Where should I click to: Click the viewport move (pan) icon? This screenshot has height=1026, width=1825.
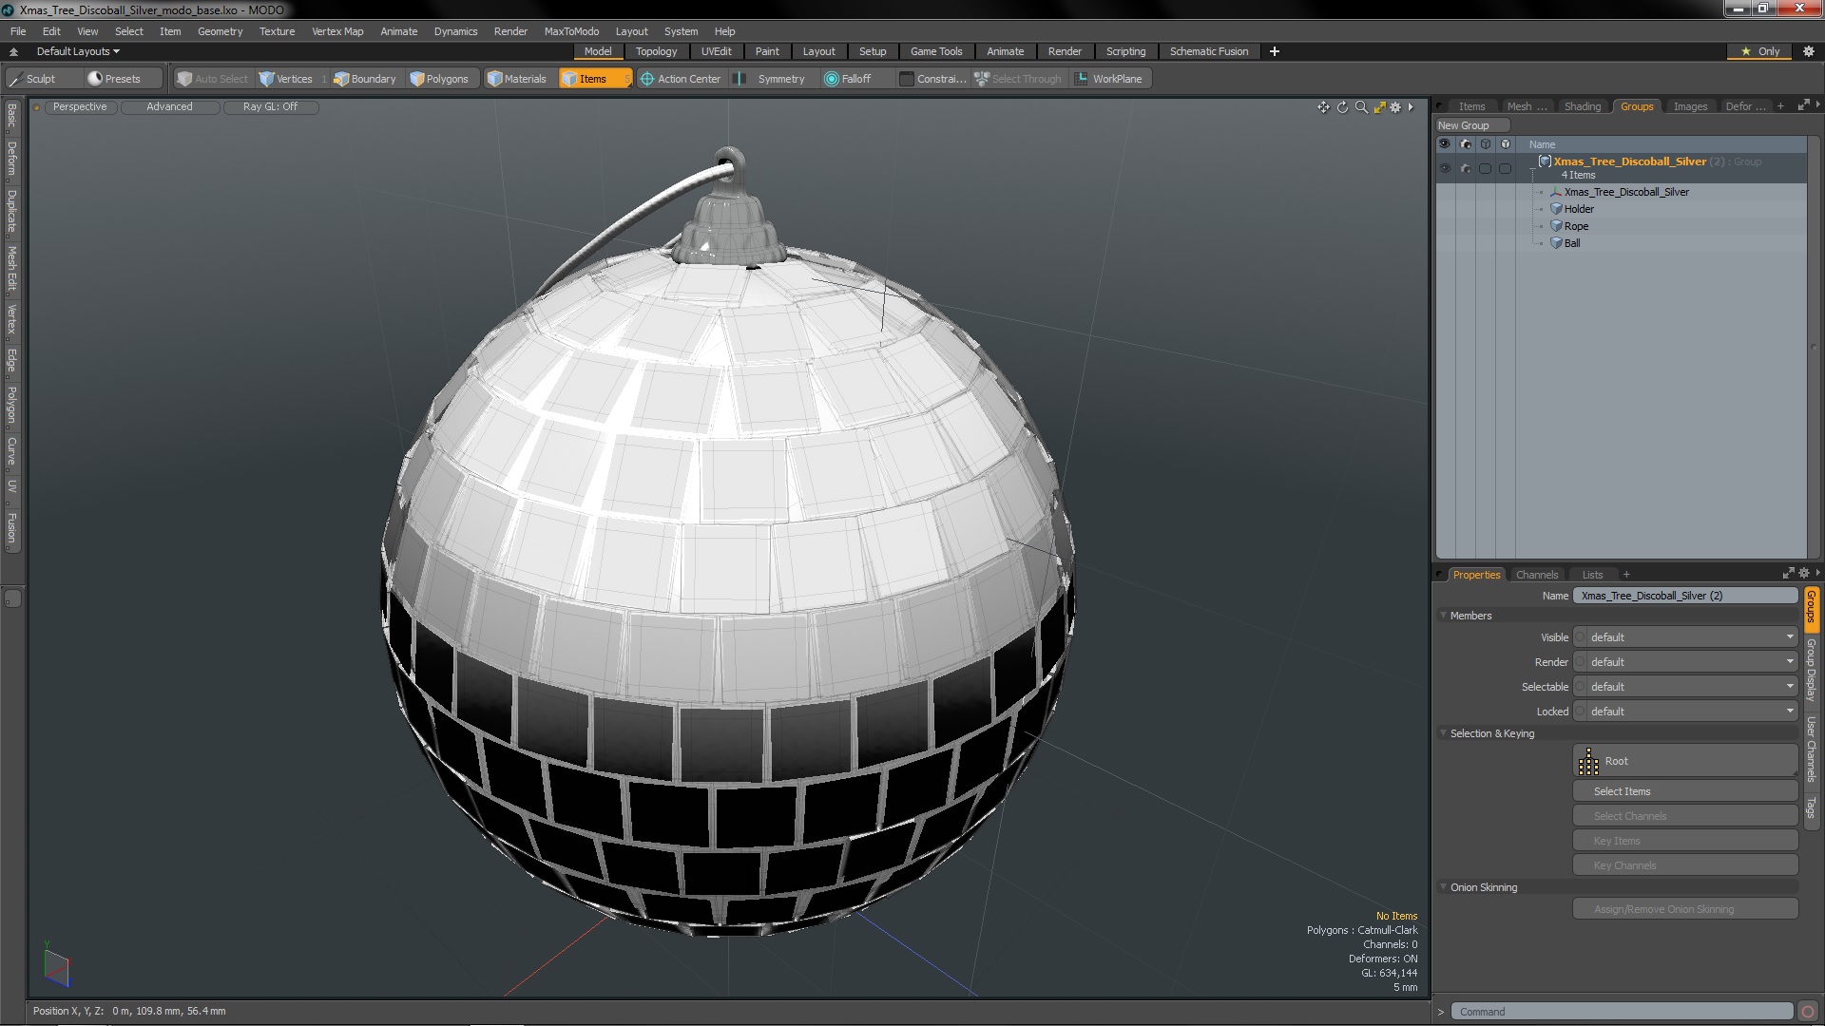point(1323,107)
